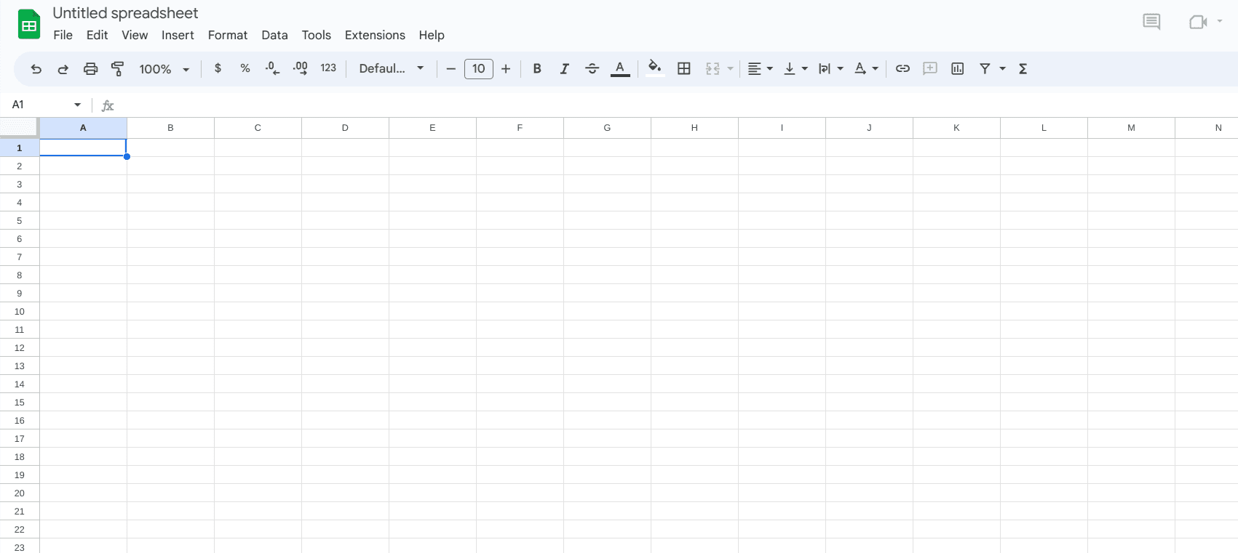Select cell A1
Screen dimensions: 1238x553
coord(83,148)
